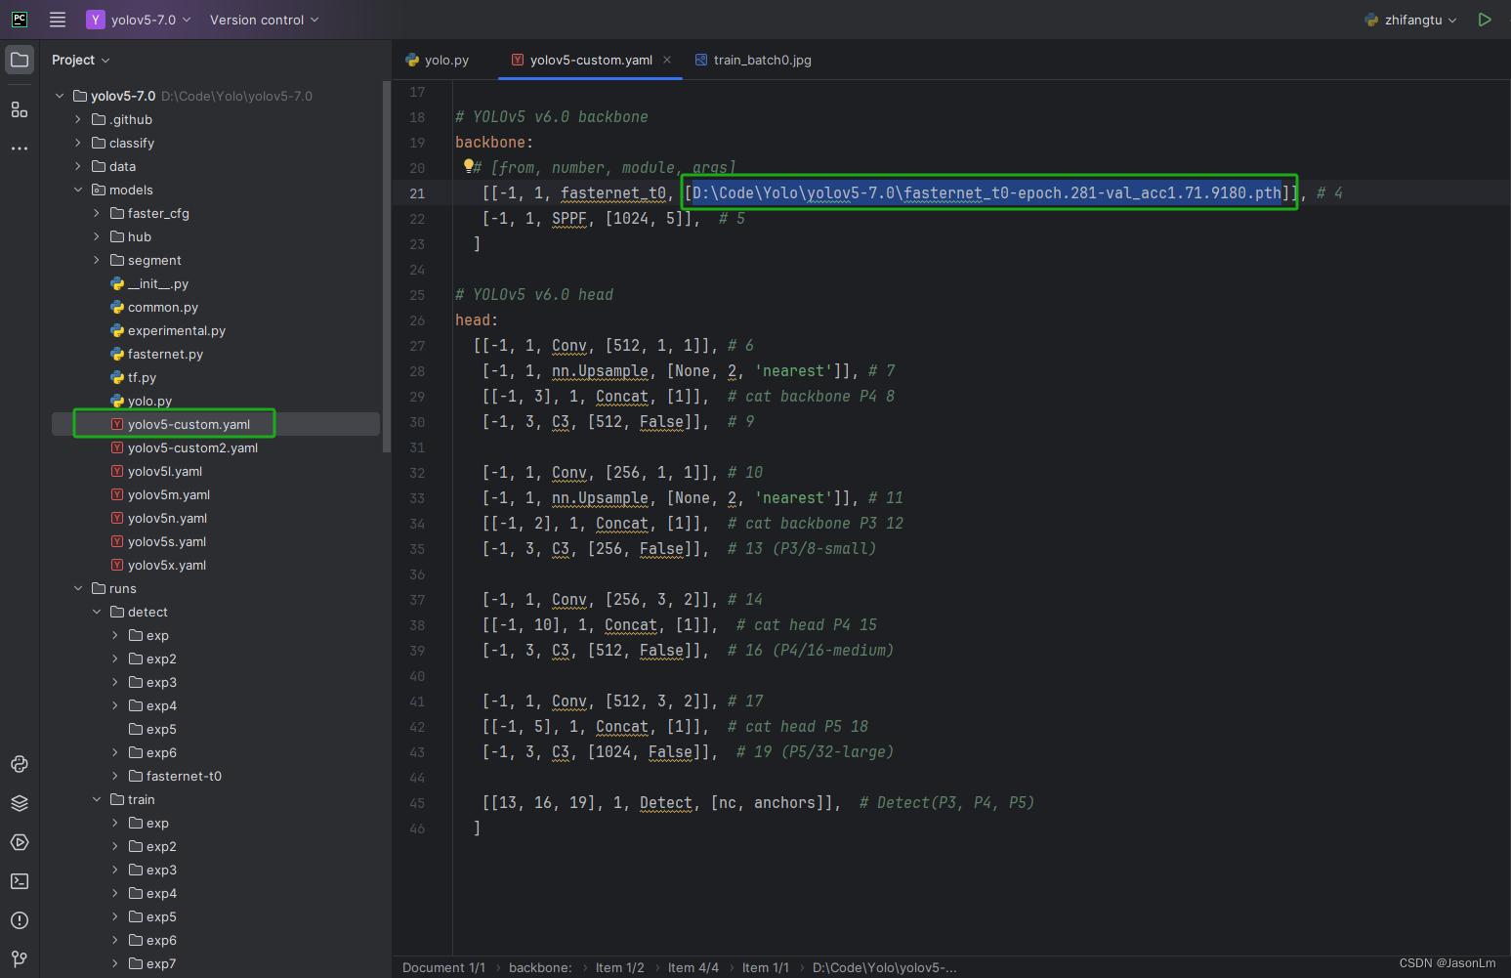Switch to the yolo.py editor tab
The width and height of the screenshot is (1511, 978).
click(x=438, y=60)
